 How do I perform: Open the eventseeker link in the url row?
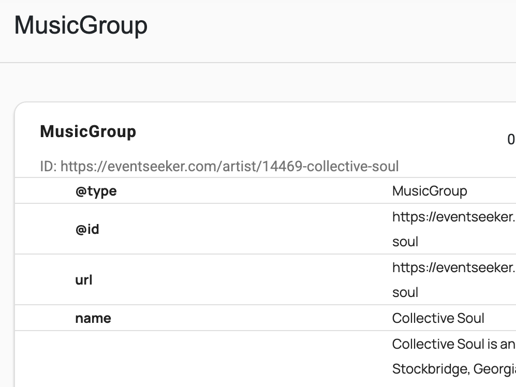(453, 267)
